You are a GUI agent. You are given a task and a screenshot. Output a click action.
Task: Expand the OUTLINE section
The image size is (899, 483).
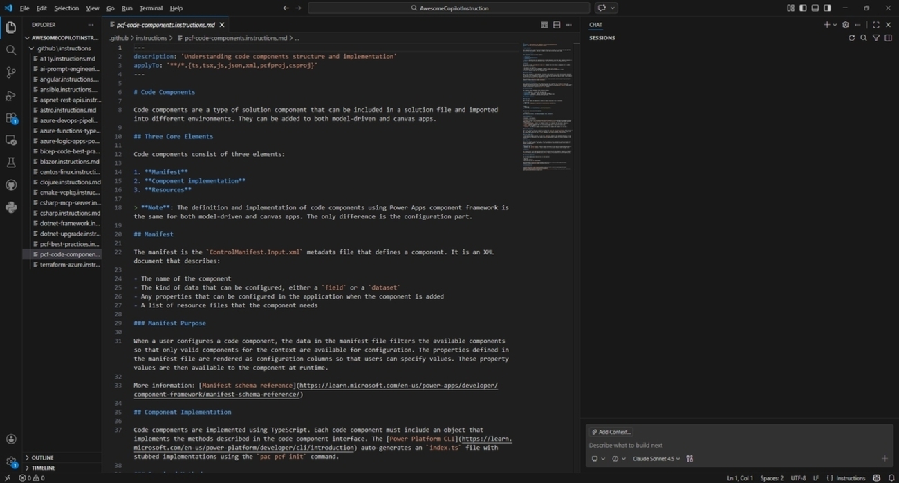click(62, 457)
